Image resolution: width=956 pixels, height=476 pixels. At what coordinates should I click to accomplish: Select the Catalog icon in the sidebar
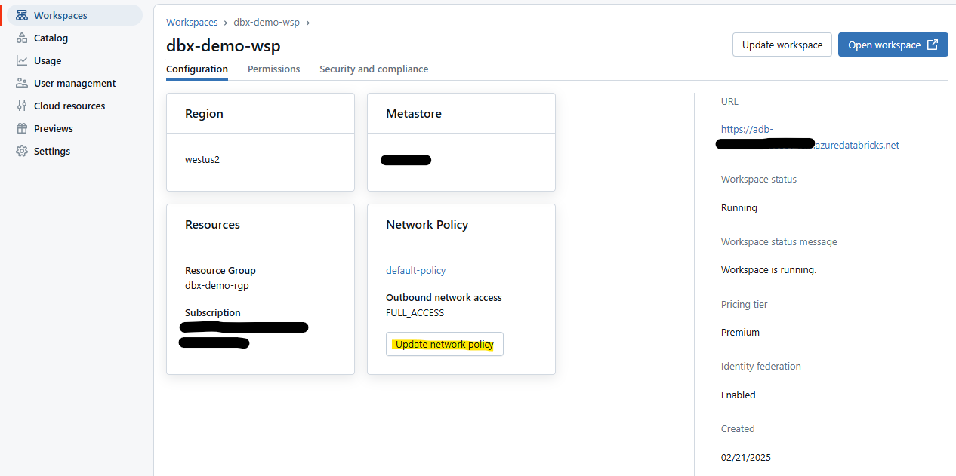[22, 38]
